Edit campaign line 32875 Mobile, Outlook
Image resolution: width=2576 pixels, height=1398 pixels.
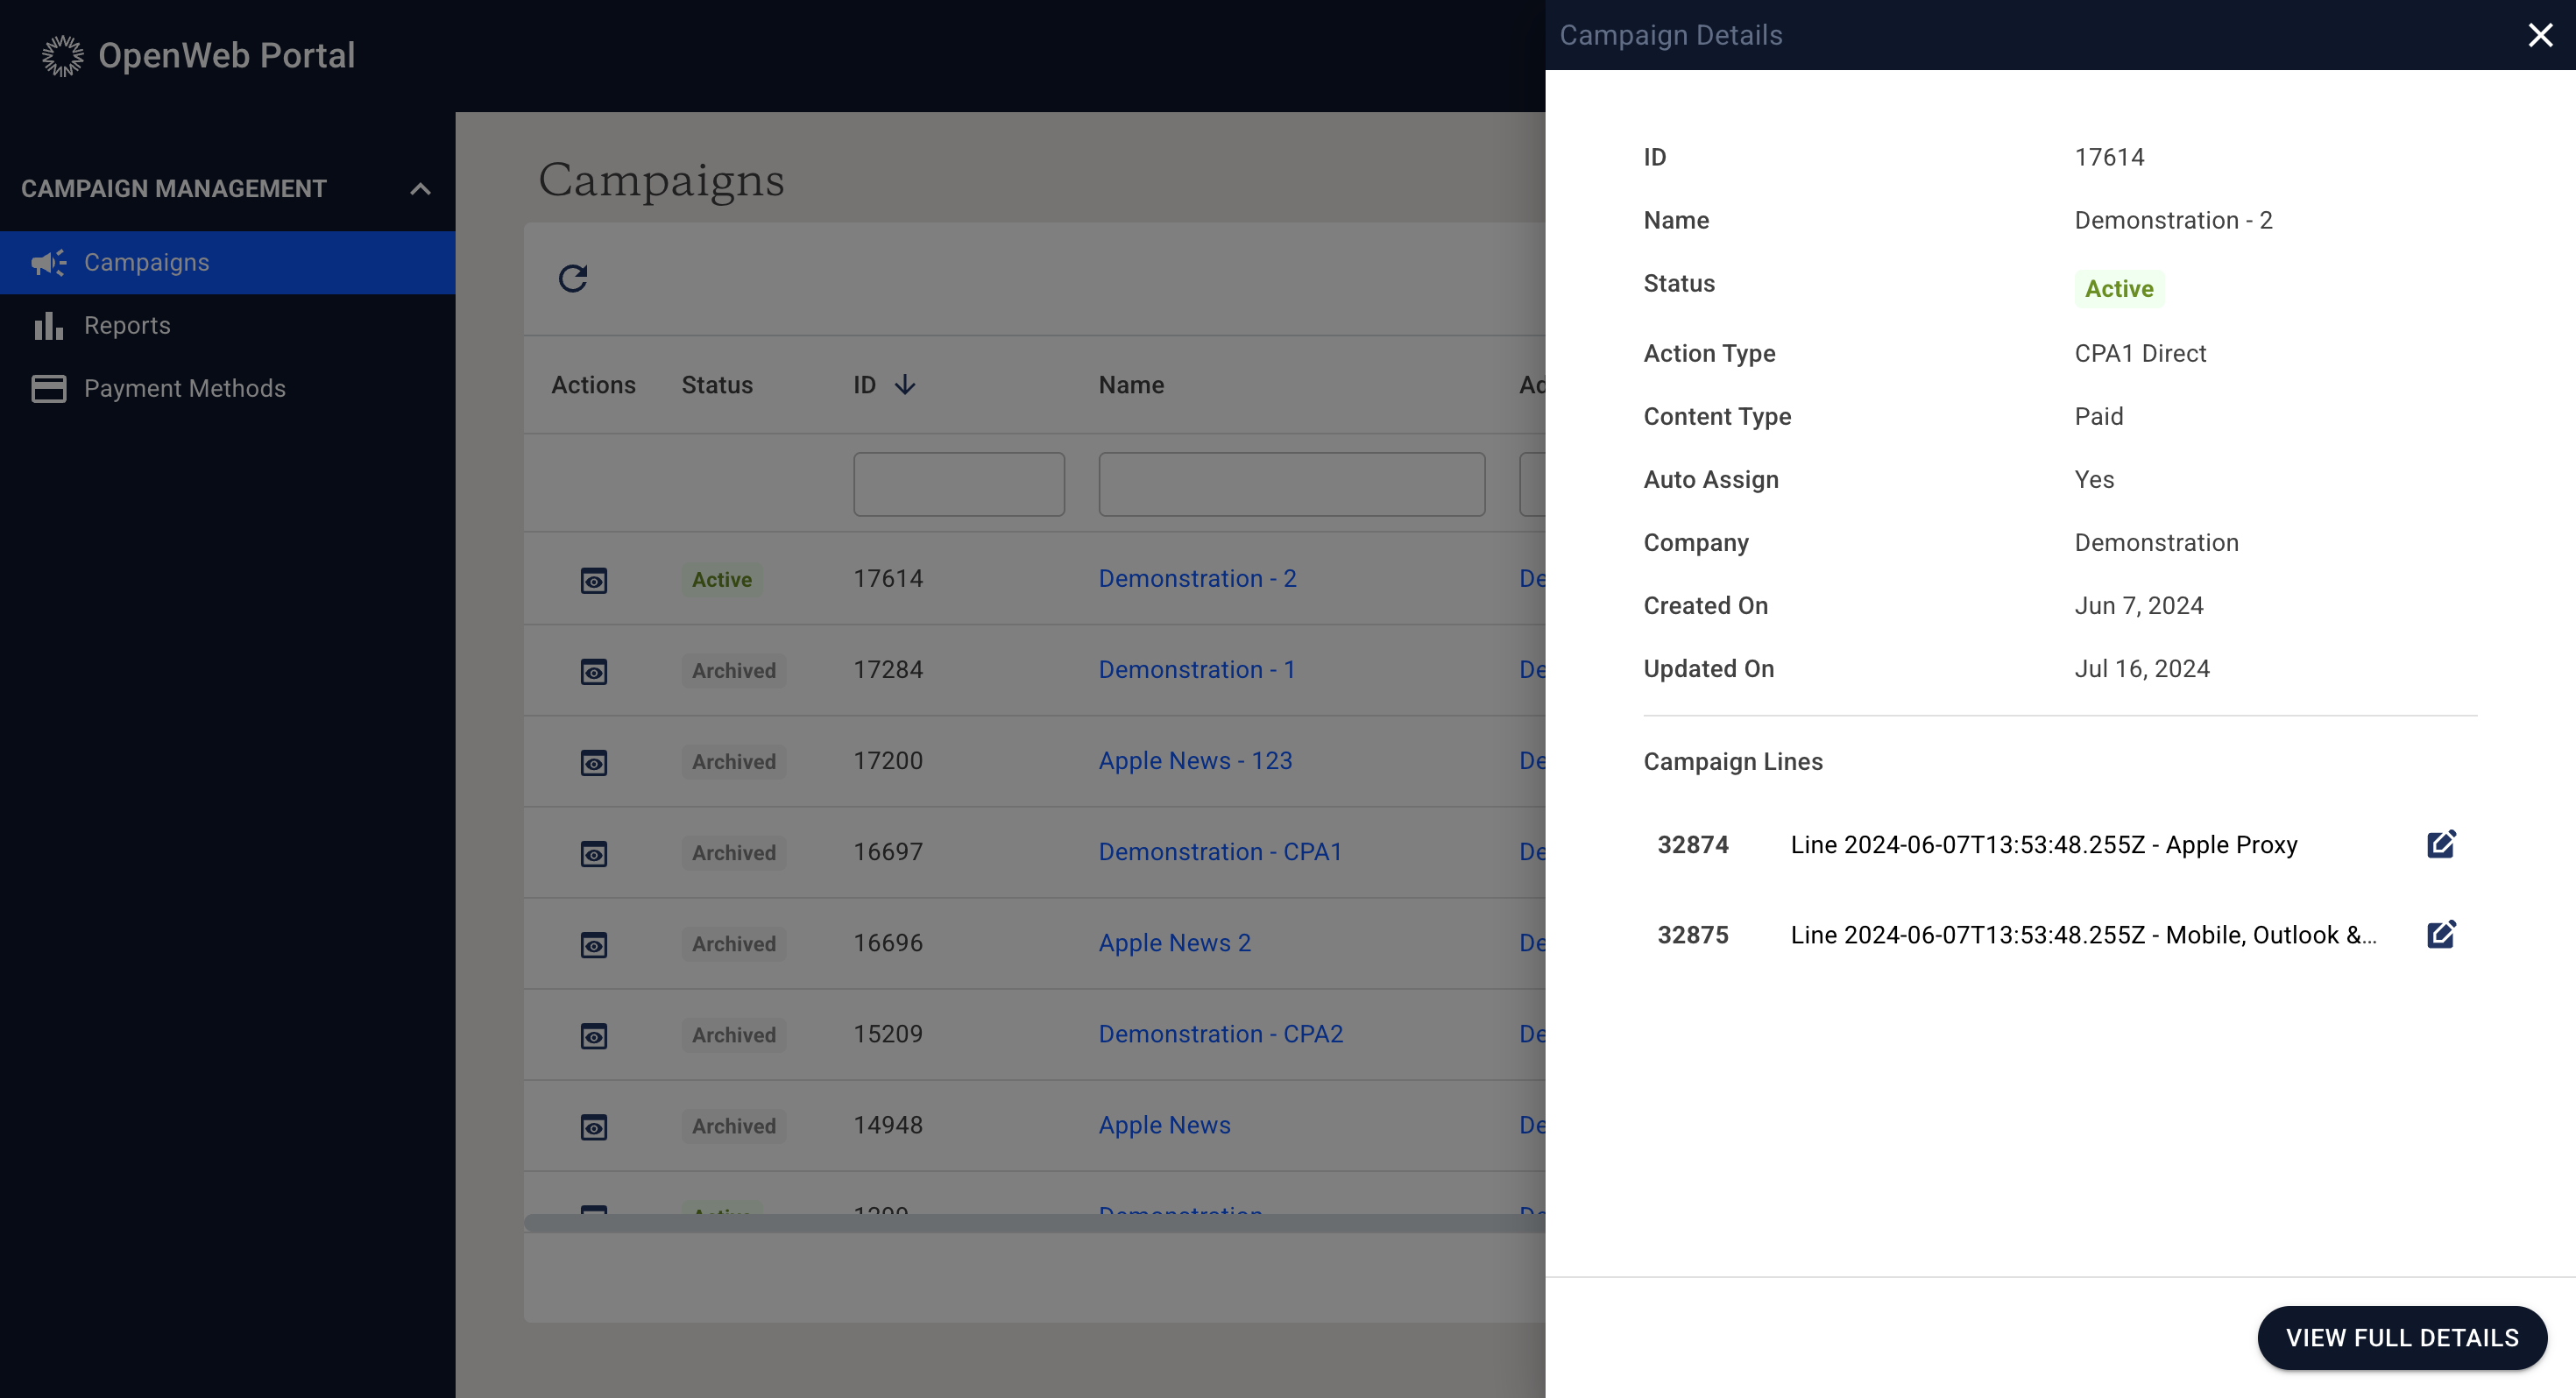(x=2440, y=934)
